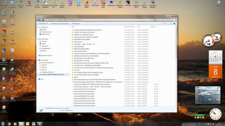Click the change view icon in Explorer toolbar
The height and width of the screenshot is (126, 225).
coord(164,24)
